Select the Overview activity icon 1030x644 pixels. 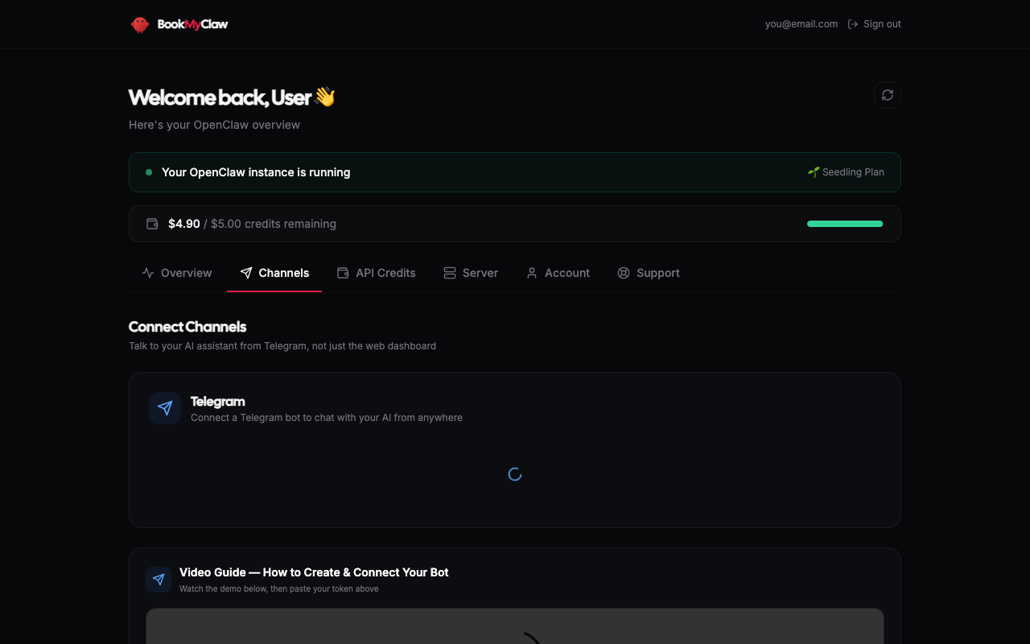coord(148,273)
